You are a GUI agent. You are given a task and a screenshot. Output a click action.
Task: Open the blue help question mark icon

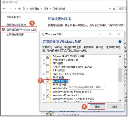120,41
